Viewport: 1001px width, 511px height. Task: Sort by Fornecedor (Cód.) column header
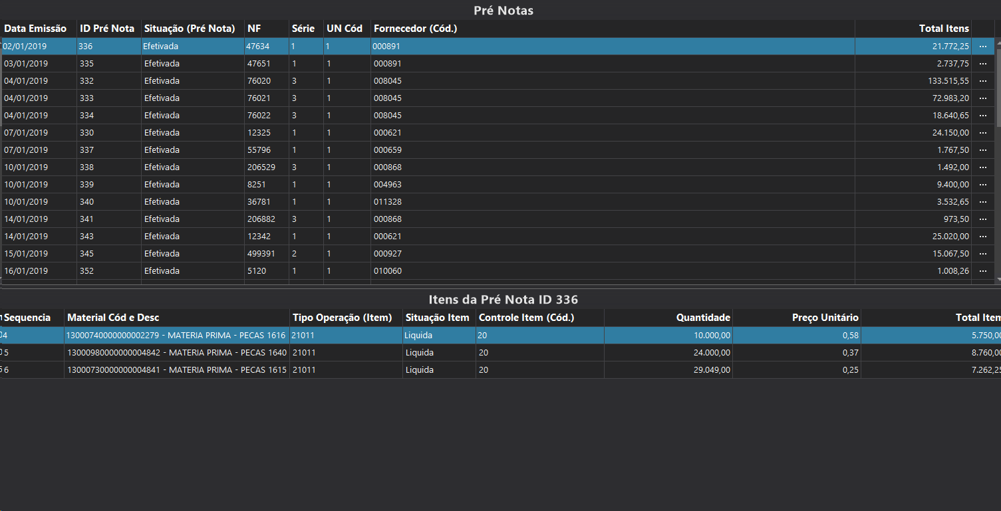tap(613, 29)
